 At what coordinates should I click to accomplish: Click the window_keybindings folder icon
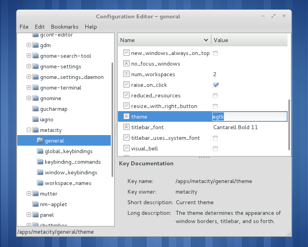pos(40,172)
